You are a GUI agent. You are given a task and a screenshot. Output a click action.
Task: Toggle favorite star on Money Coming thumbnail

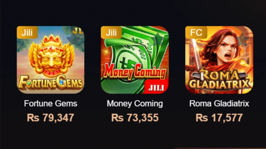click(158, 38)
